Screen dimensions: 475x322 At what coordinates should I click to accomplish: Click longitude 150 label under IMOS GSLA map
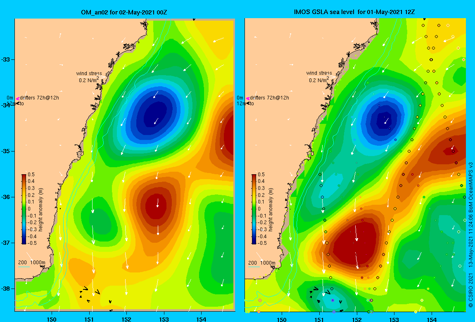pyautogui.click(x=282, y=319)
